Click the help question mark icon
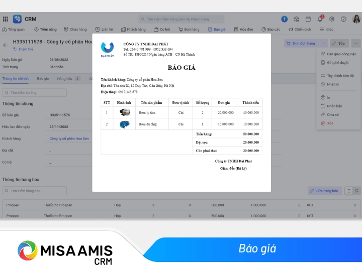The width and height of the screenshot is (362, 271). coord(343,19)
